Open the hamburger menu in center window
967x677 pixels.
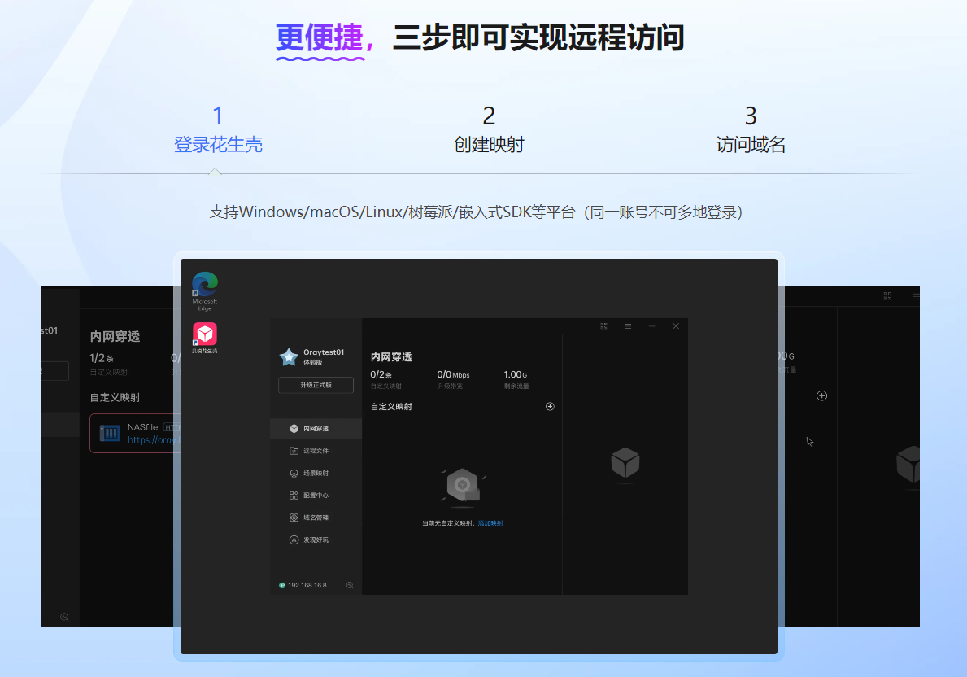click(x=628, y=325)
